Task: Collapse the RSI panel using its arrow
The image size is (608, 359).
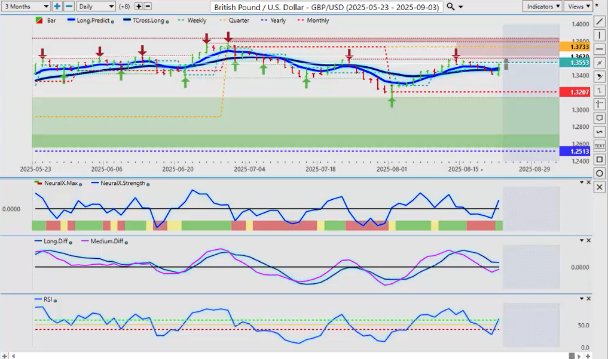Action: [581, 298]
